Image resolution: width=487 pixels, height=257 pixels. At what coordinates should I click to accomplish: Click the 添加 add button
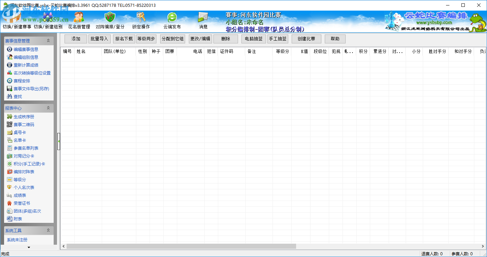point(75,39)
